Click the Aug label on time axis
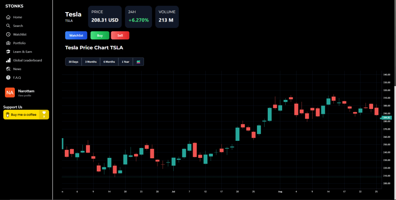This screenshot has height=200, width=396. (x=280, y=191)
